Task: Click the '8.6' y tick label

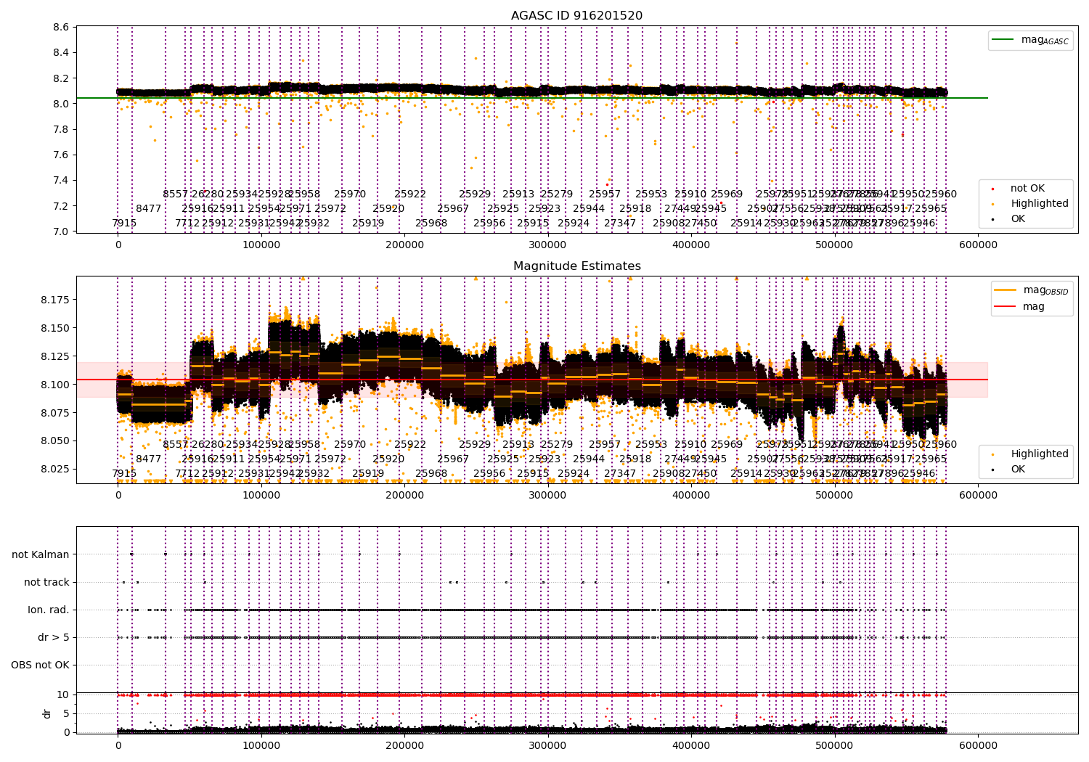Action: click(61, 27)
